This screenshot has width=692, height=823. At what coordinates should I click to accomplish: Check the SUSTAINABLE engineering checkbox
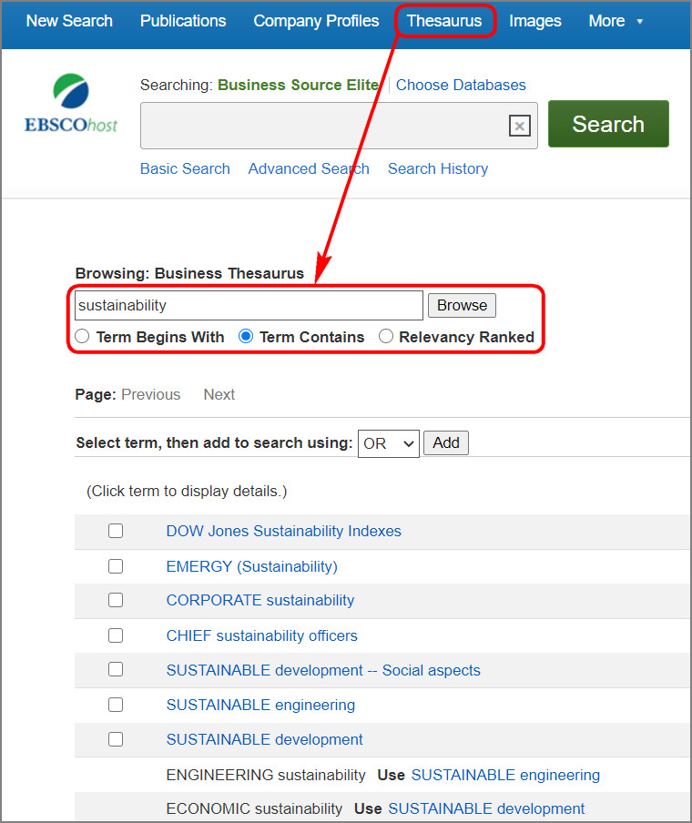(116, 705)
